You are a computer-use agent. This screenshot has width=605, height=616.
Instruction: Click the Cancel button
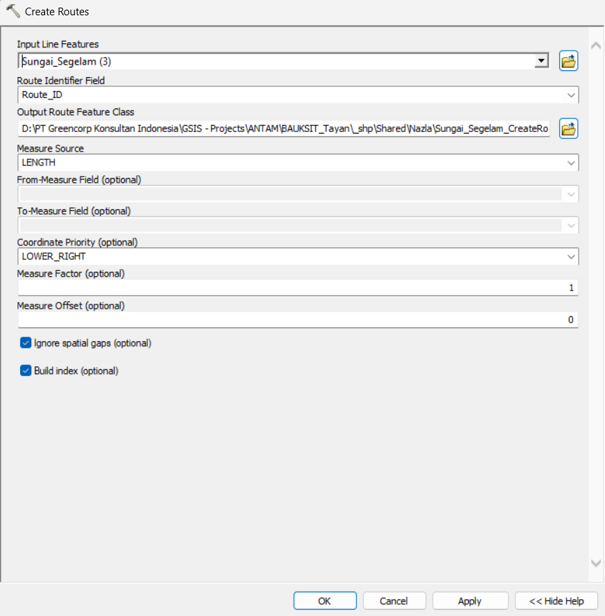click(x=394, y=601)
